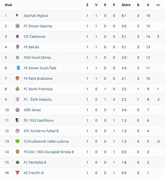Click the FC Petržalka B crest
The width and height of the screenshot is (165, 178).
17,162
